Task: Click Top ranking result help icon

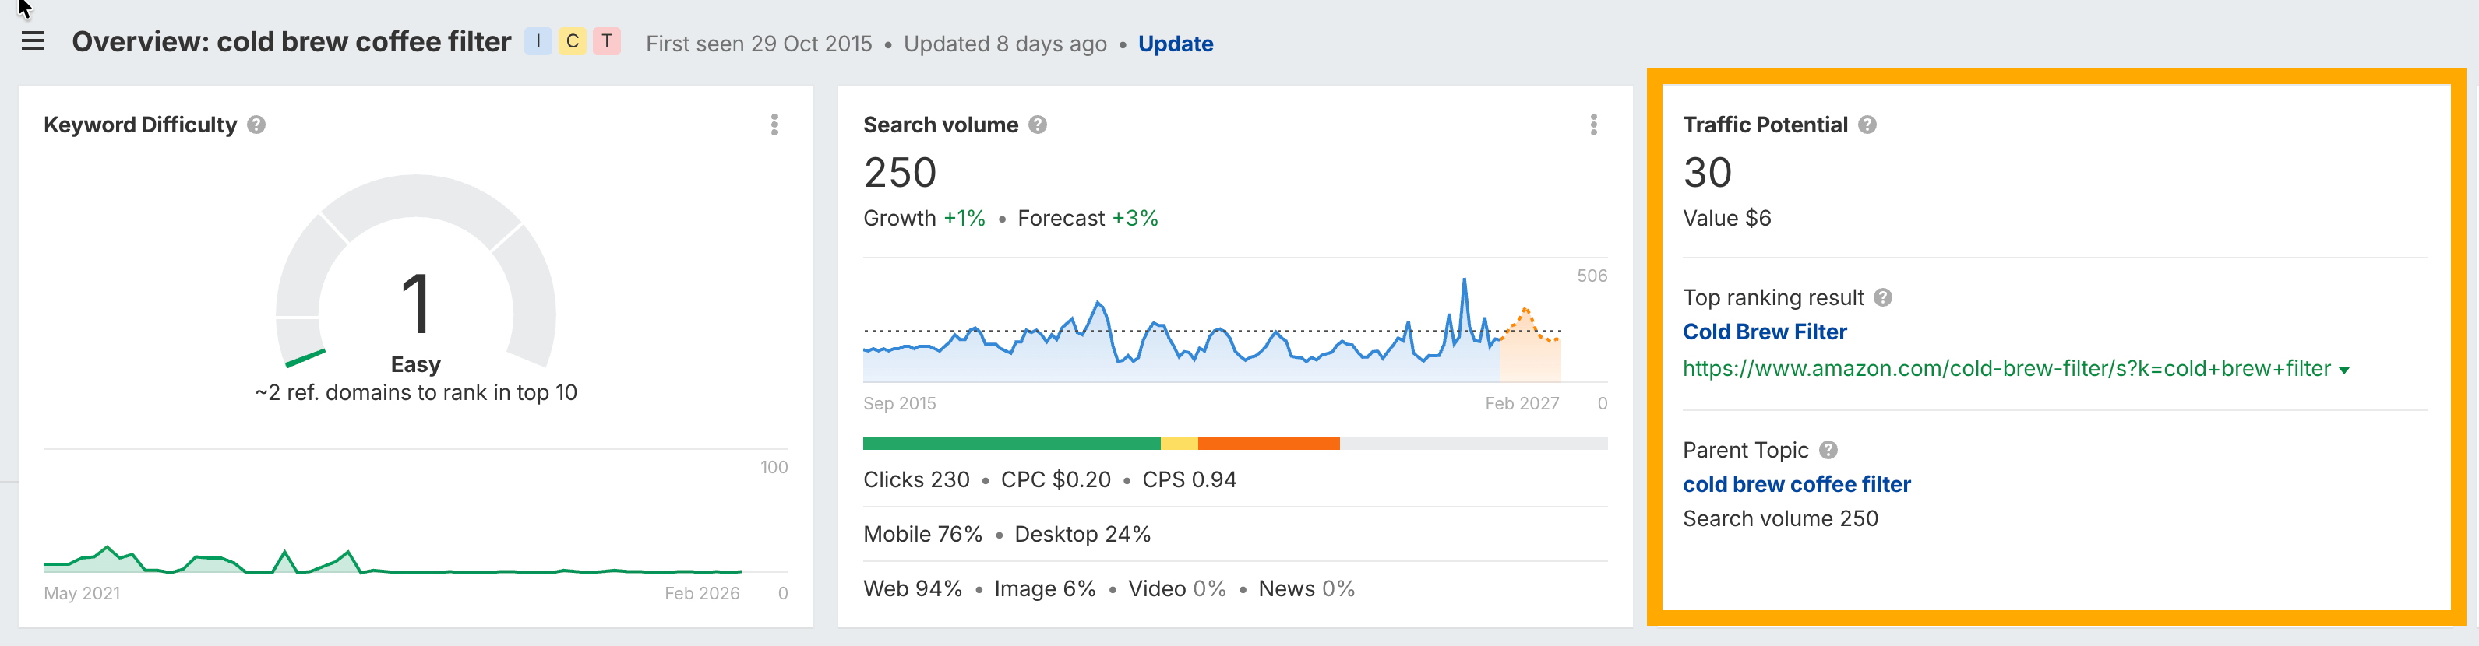Action: [x=1883, y=298]
